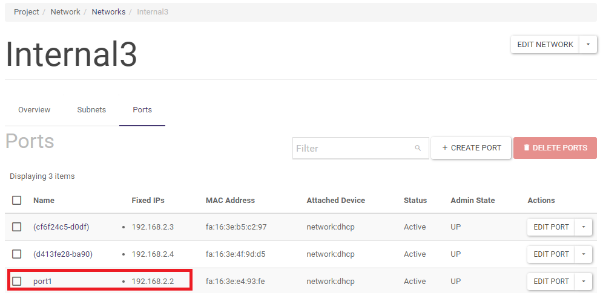Screen dimensions: 603x293
Task: Expand dropdown arrow beside Edit Network
Action: tap(588, 44)
